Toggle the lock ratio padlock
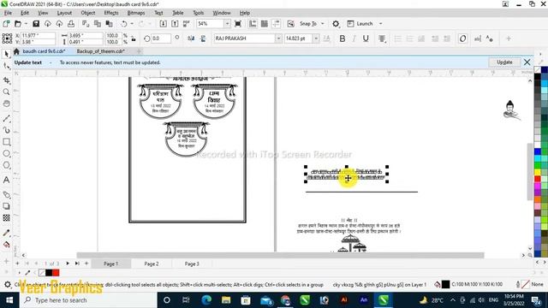Image resolution: width=548 pixels, height=308 pixels. [134, 38]
